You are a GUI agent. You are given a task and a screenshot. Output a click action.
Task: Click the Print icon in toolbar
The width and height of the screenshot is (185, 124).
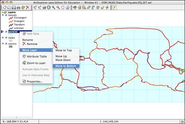(18, 7)
